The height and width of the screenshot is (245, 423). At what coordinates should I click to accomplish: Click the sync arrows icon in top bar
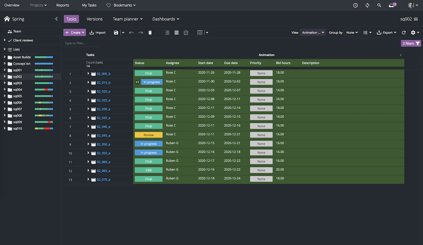(367, 5)
